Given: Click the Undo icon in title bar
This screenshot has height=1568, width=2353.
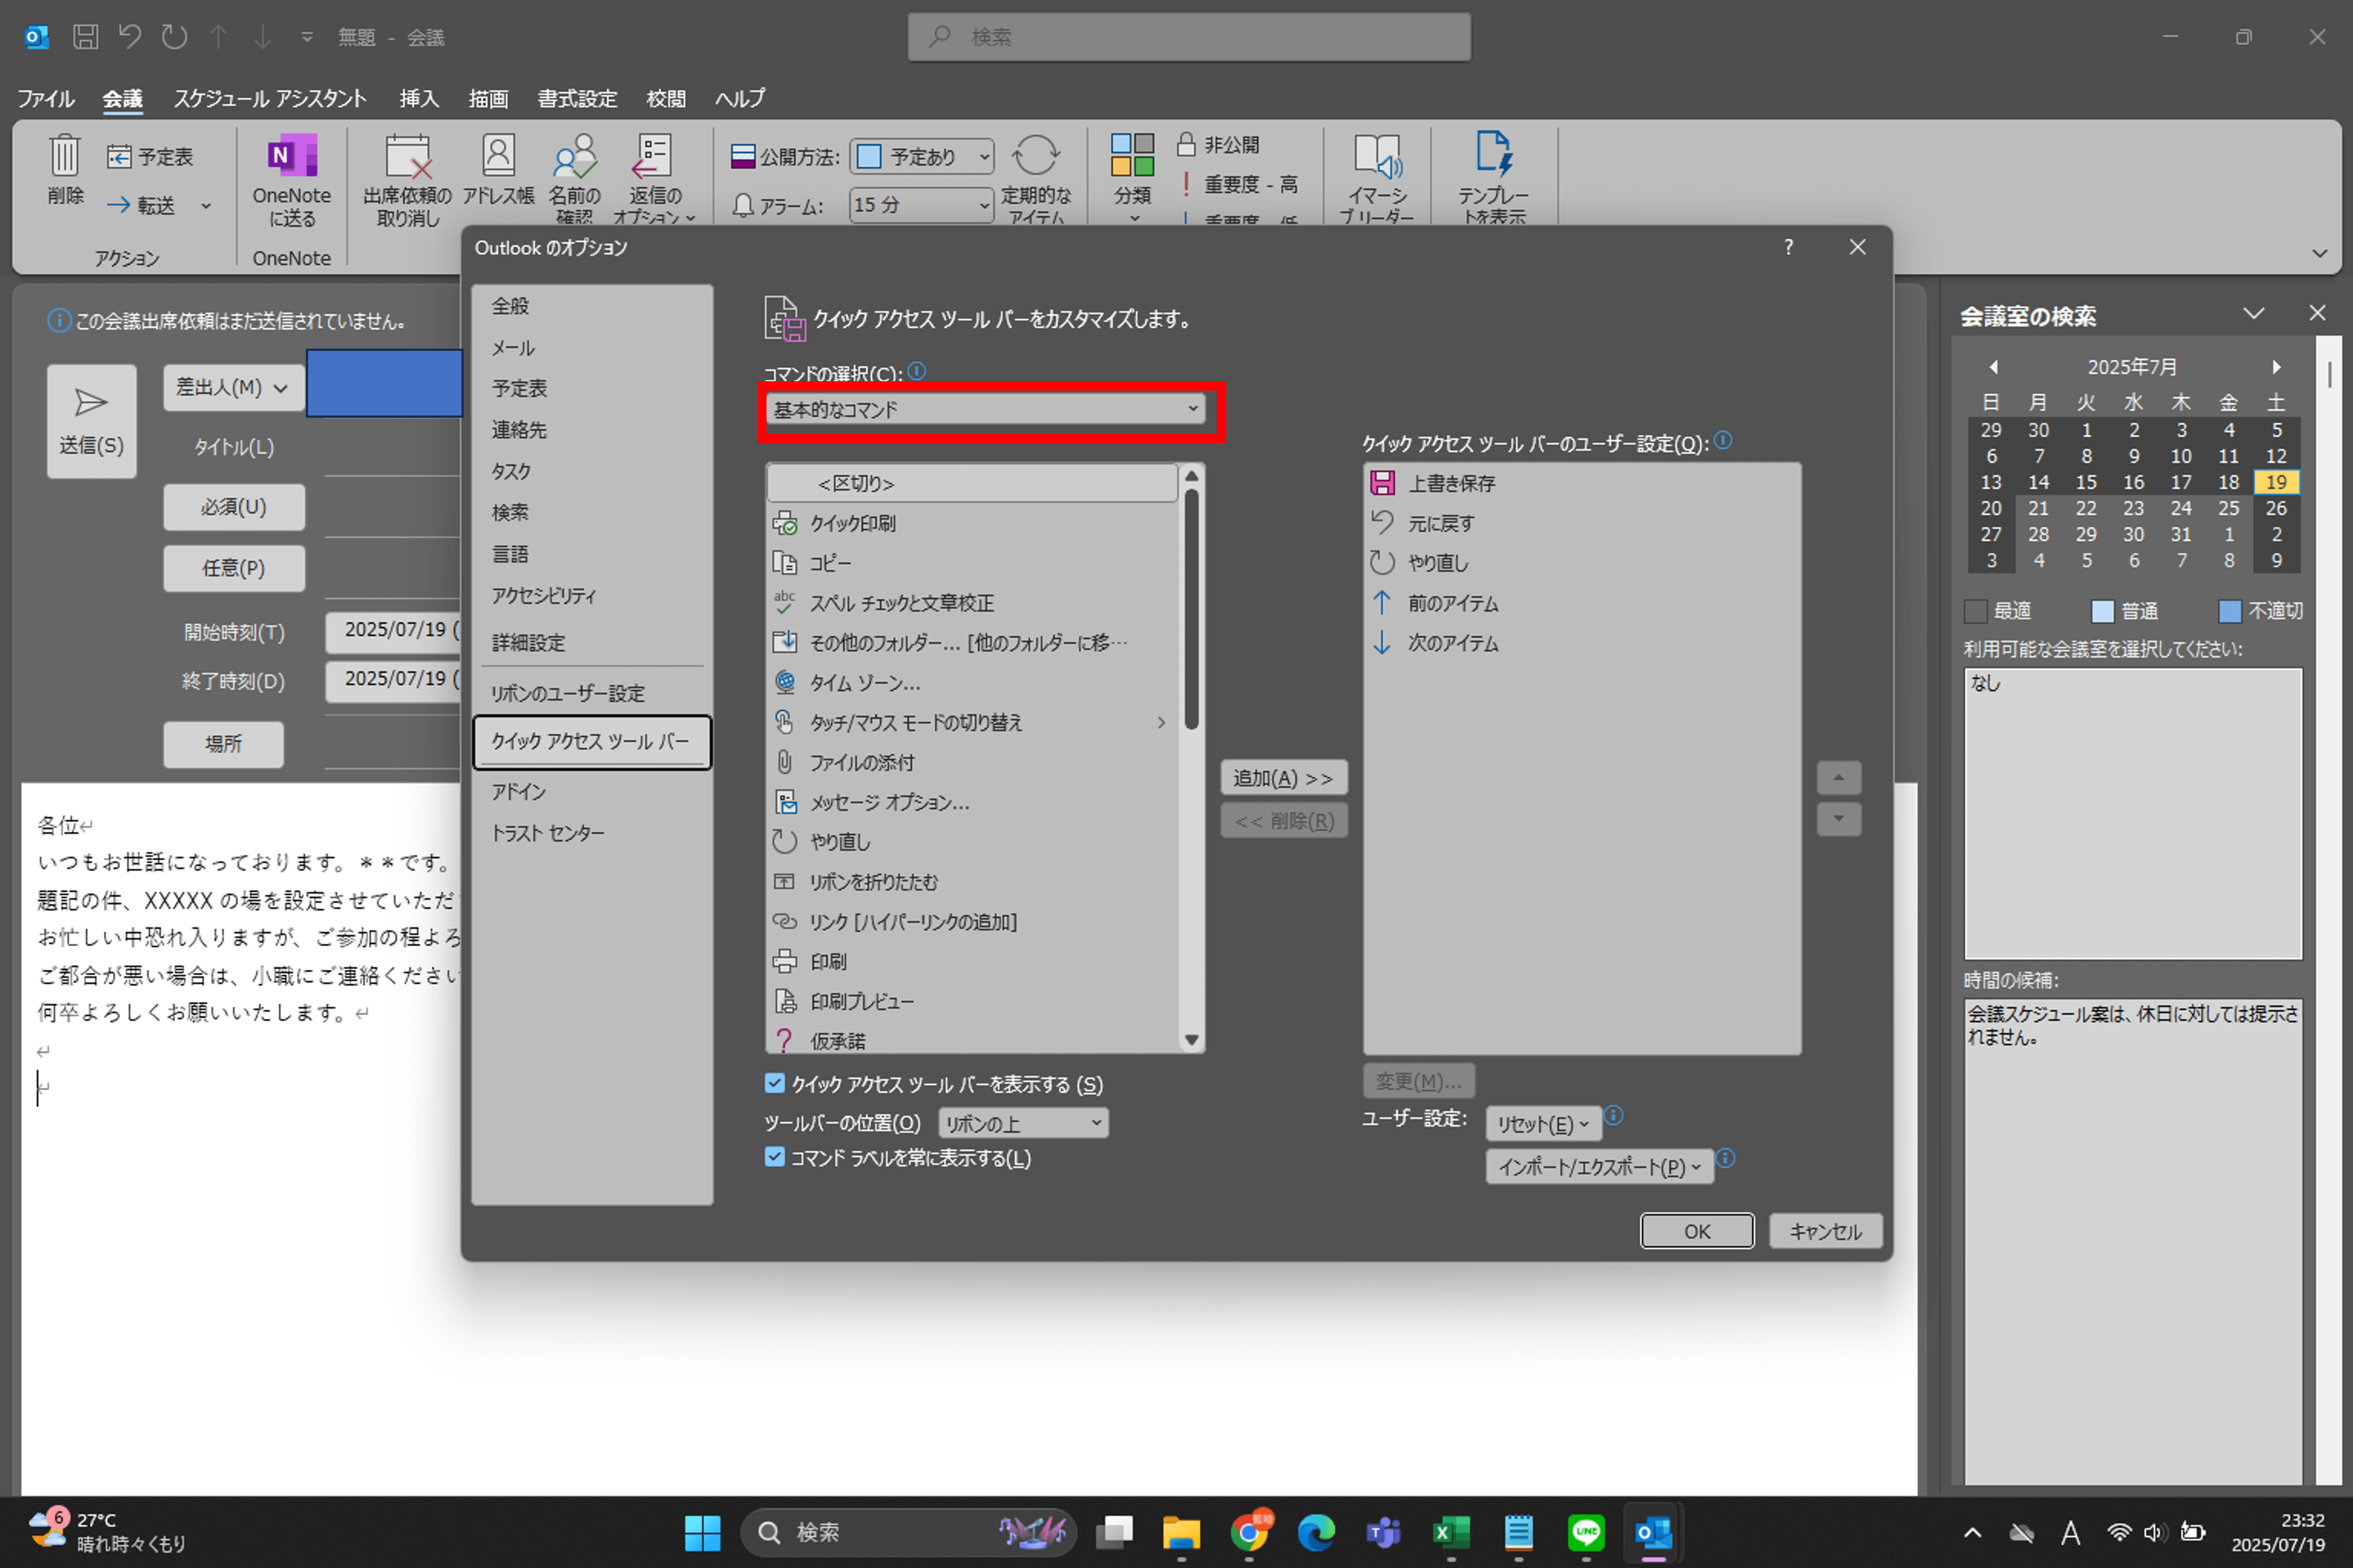Looking at the screenshot, I should (130, 37).
